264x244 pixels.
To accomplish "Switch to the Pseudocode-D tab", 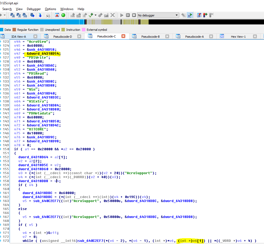I will [x=63, y=36].
